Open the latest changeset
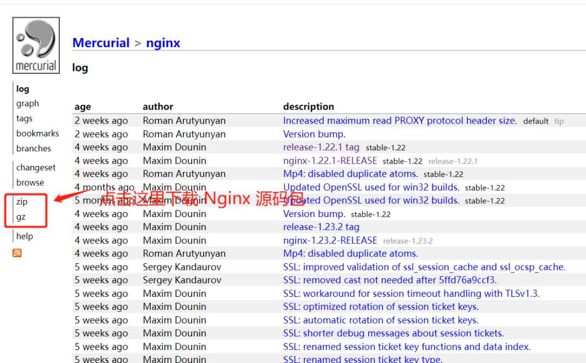 coord(36,168)
